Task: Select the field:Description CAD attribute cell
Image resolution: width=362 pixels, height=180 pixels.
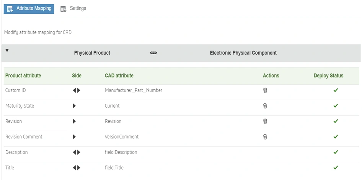Action: (121, 152)
